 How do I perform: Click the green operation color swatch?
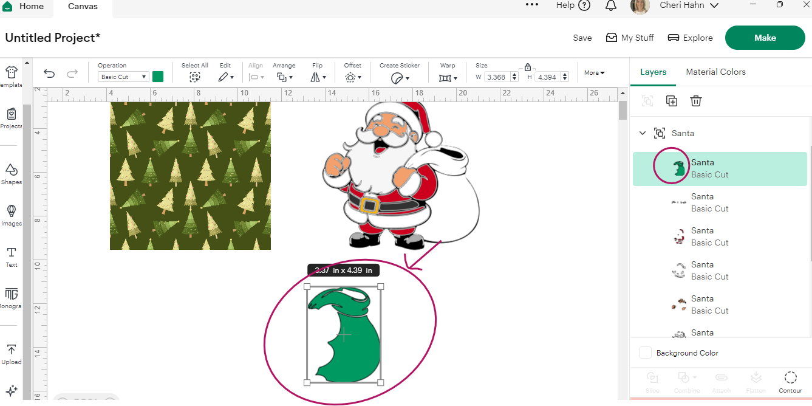click(x=158, y=77)
